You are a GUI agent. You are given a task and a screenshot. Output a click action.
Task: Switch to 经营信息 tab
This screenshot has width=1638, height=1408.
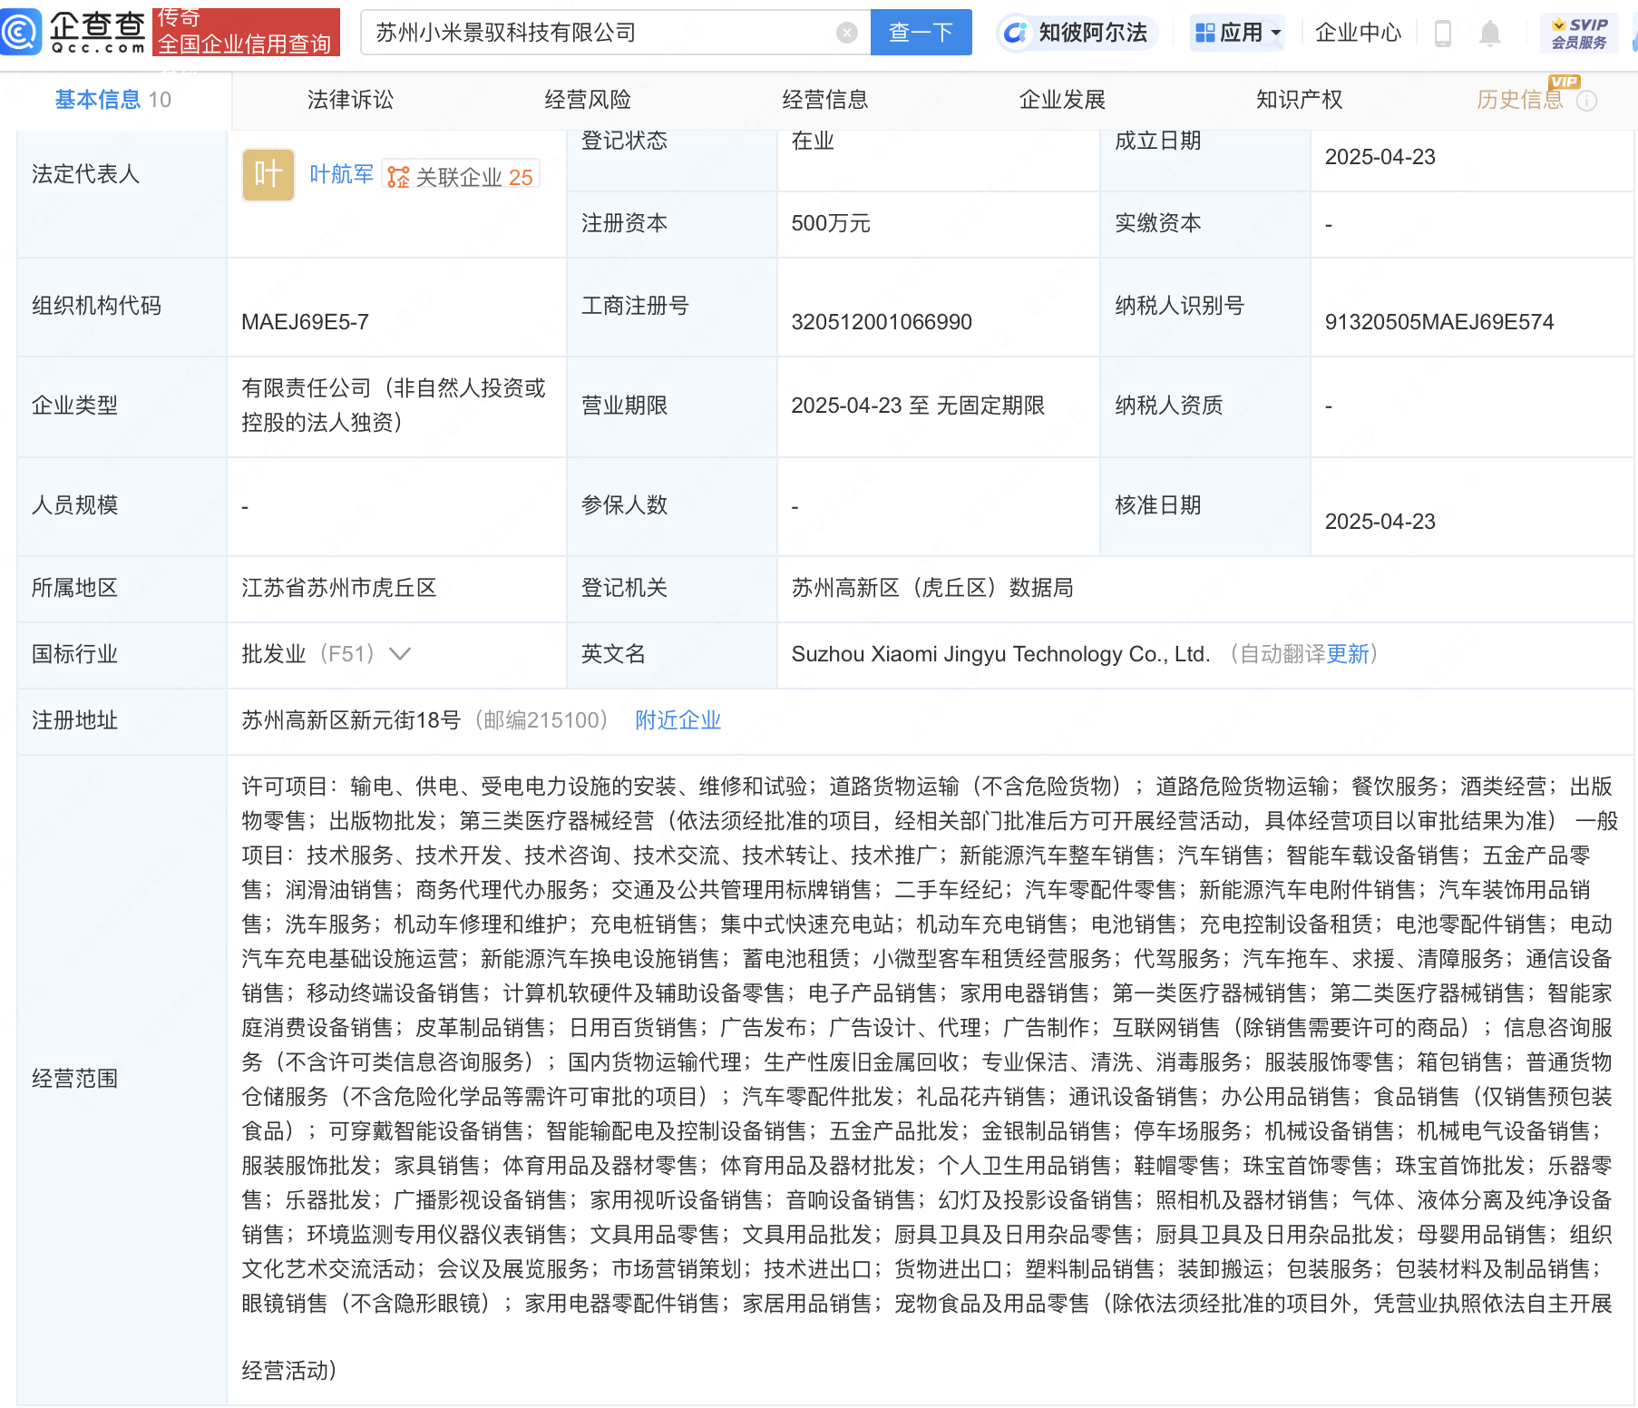(x=825, y=100)
